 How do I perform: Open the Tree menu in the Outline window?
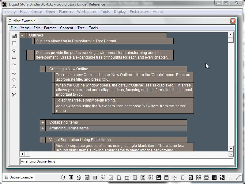(x=81, y=28)
